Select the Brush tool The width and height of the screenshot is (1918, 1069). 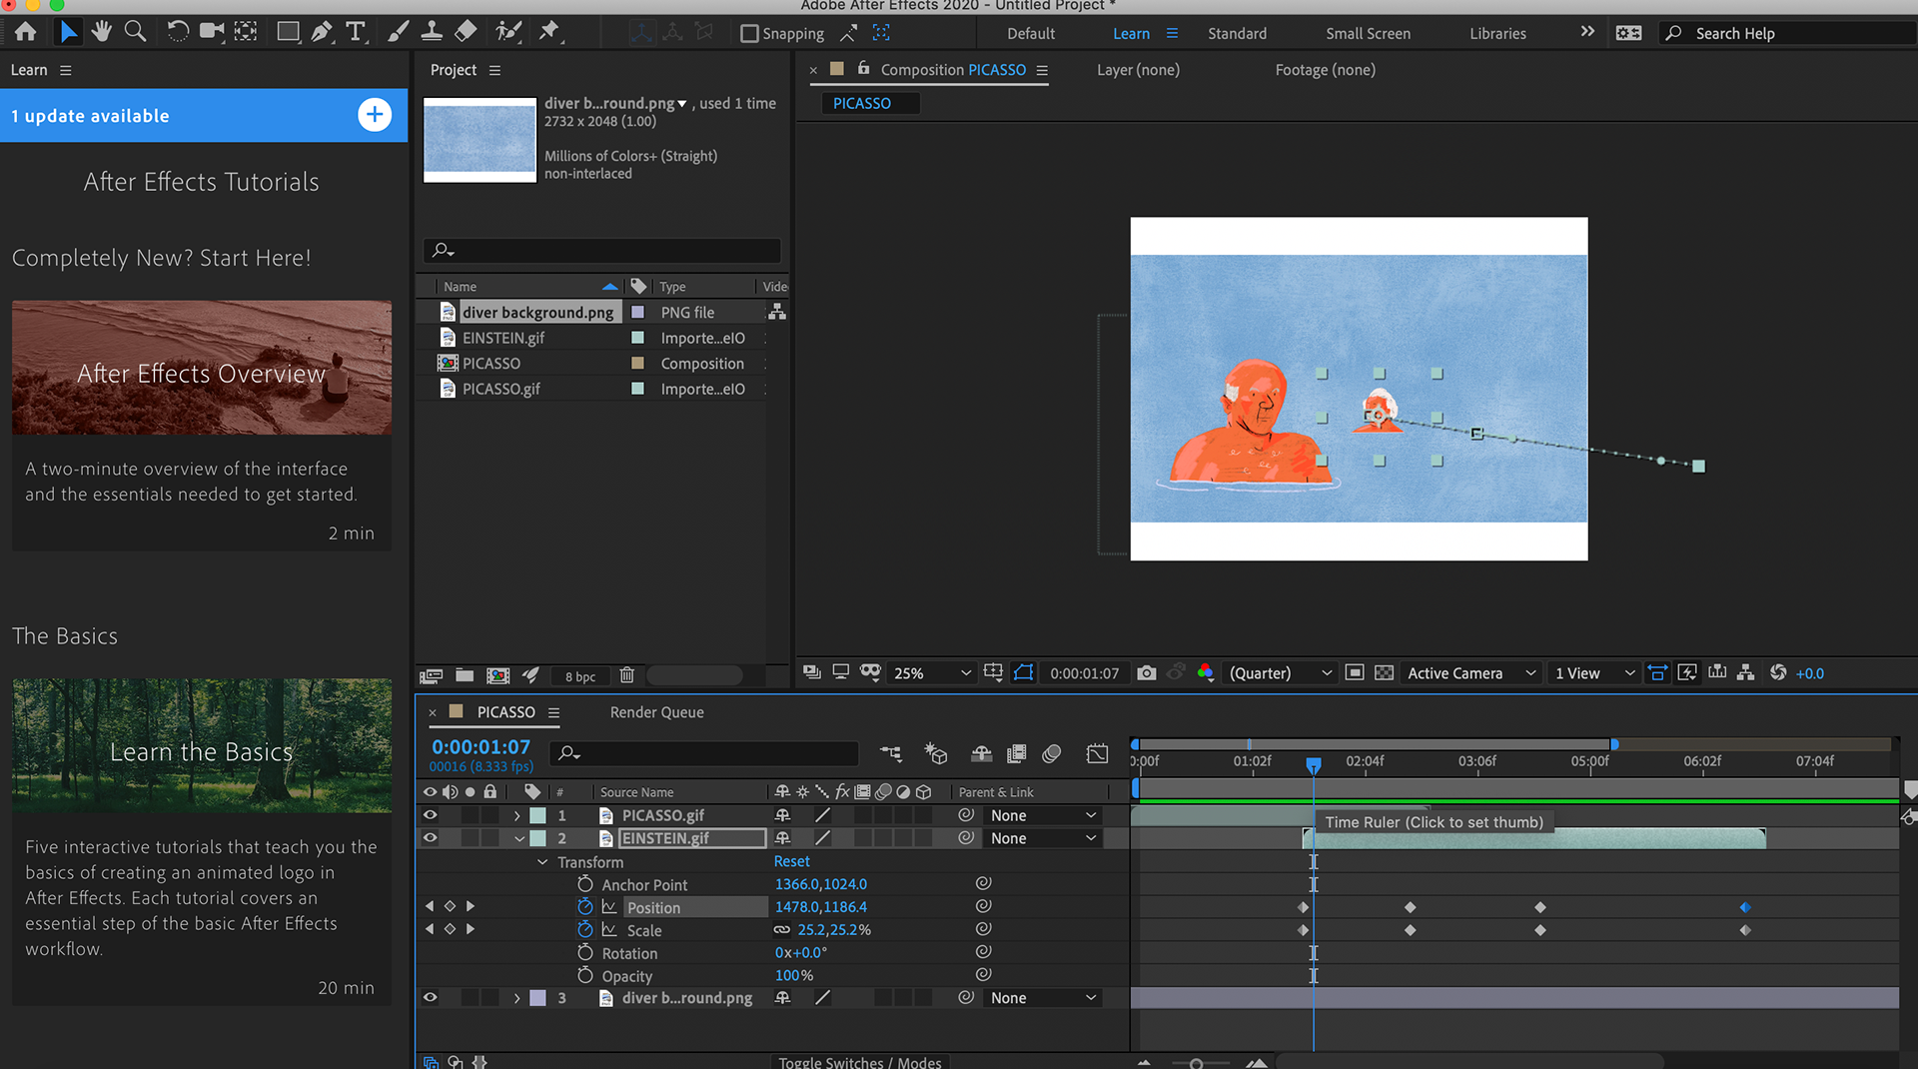pyautogui.click(x=398, y=32)
